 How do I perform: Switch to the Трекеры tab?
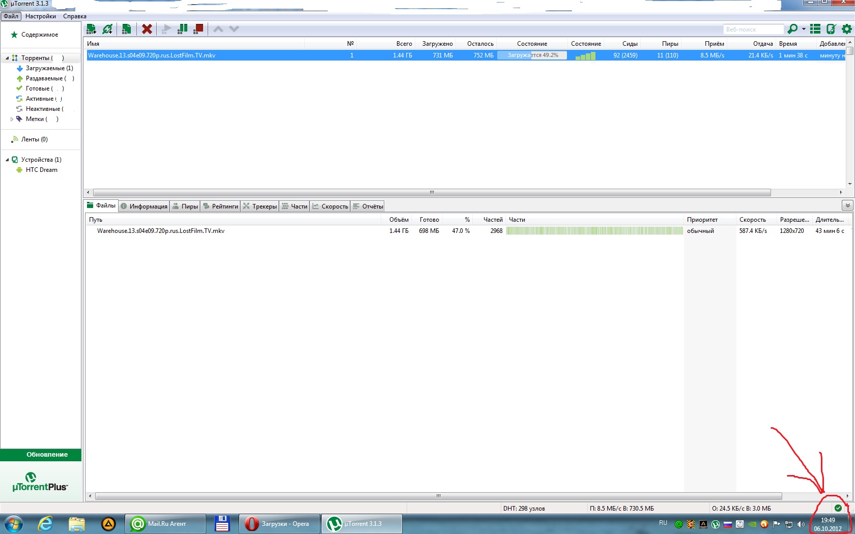[x=260, y=206]
